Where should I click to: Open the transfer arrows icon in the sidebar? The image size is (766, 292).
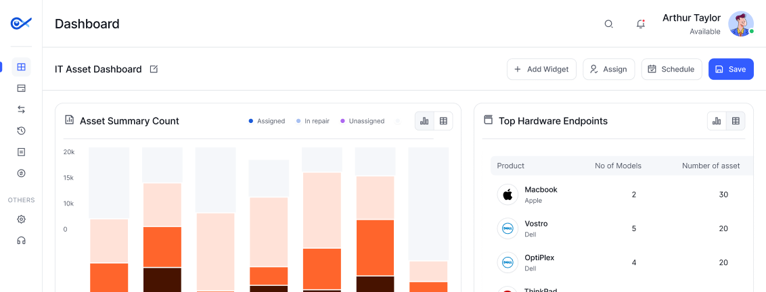pyautogui.click(x=21, y=109)
